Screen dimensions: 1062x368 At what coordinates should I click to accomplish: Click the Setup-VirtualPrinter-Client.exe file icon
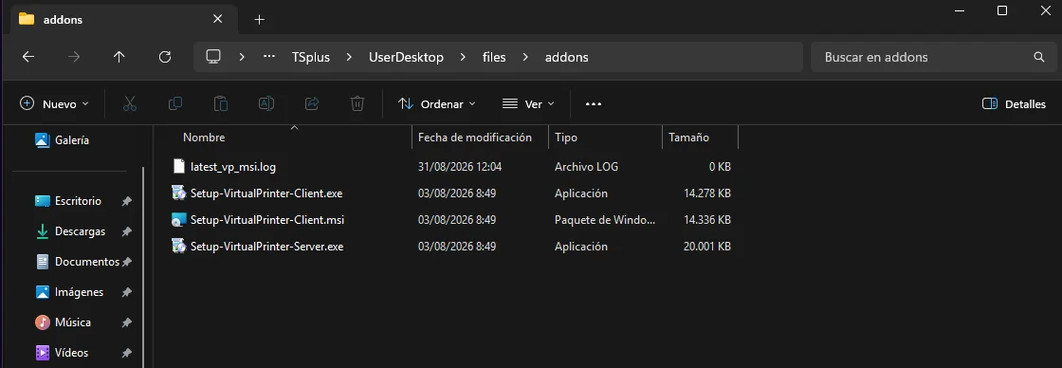[179, 193]
